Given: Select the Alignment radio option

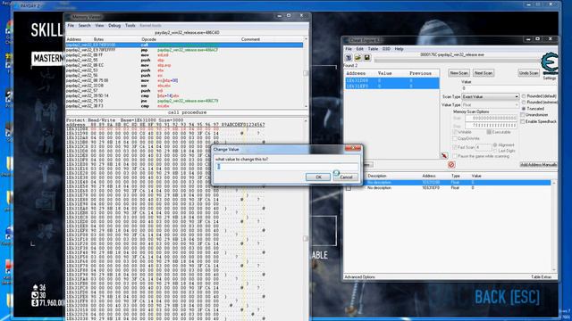Looking at the screenshot, I should (x=495, y=144).
